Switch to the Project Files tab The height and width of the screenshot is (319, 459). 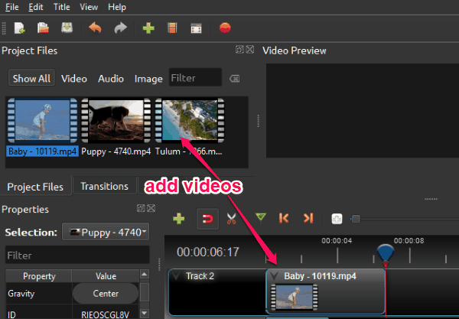coord(35,187)
